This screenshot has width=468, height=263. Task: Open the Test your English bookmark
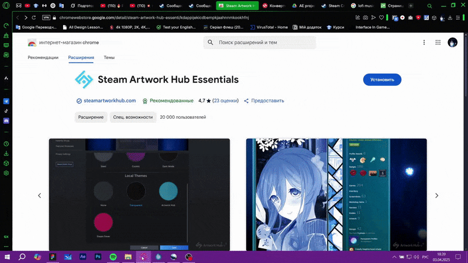point(176,27)
